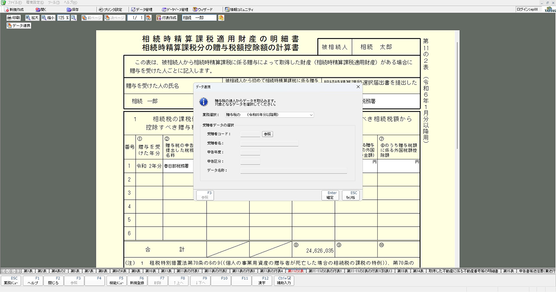The width and height of the screenshot is (556, 292).
Task: Expand the 業務選択 dropdown
Action: [x=269, y=115]
